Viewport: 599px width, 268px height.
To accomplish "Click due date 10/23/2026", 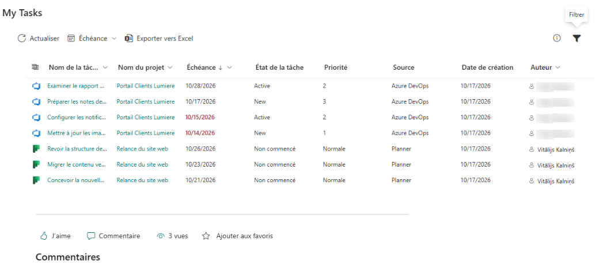I will click(200, 164).
